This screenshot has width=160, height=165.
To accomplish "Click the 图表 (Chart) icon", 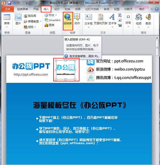I will (46, 25).
